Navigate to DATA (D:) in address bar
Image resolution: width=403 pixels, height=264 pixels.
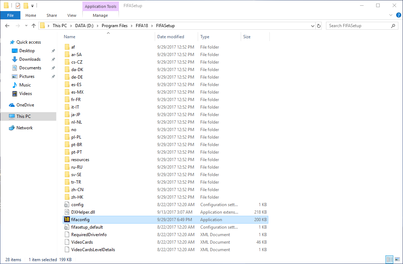84,26
